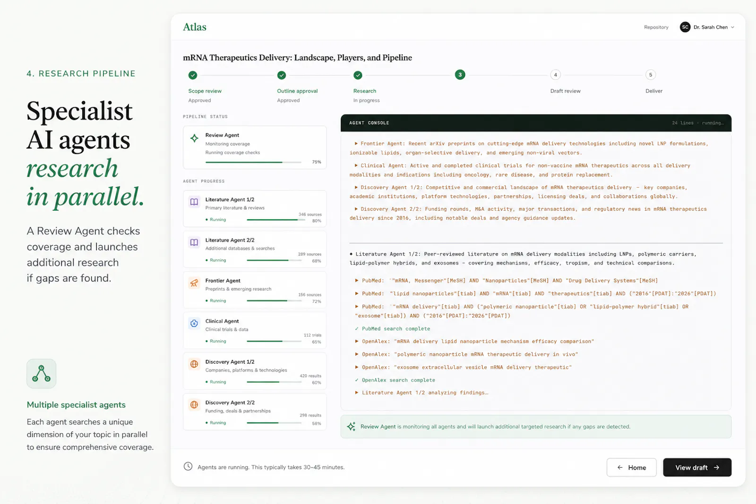Select the Deliver step label
The width and height of the screenshot is (756, 504).
pos(654,91)
